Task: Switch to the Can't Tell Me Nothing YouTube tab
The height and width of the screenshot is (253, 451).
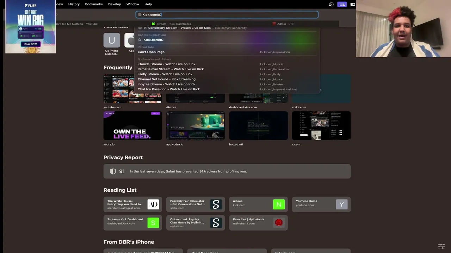Action: pos(76,24)
